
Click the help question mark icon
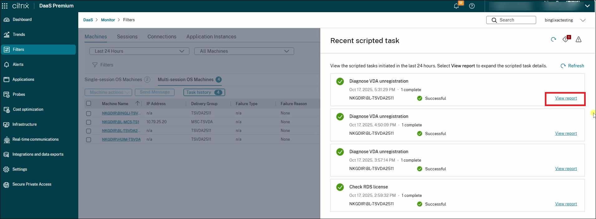tap(472, 6)
